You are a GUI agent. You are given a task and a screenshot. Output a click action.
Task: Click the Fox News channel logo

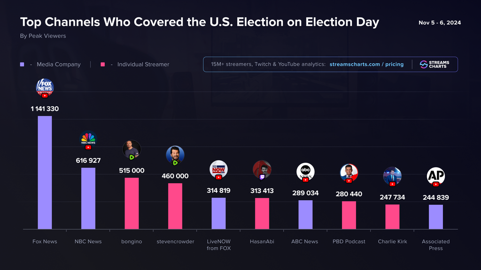coord(45,88)
